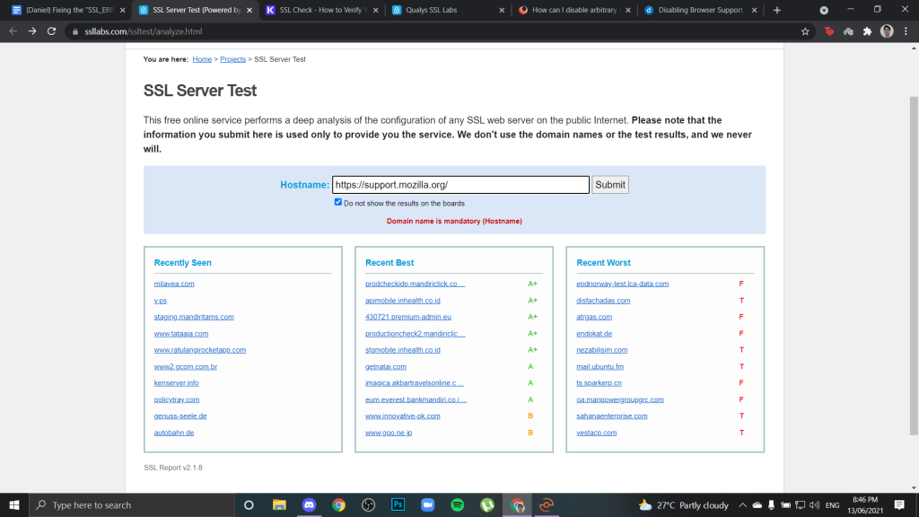Screen dimensions: 919x517
Task: Toggle 'Do not show the results' checkbox
Action: [x=338, y=202]
